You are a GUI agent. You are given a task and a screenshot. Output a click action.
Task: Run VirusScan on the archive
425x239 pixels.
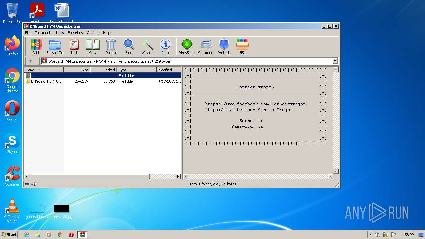pos(187,46)
